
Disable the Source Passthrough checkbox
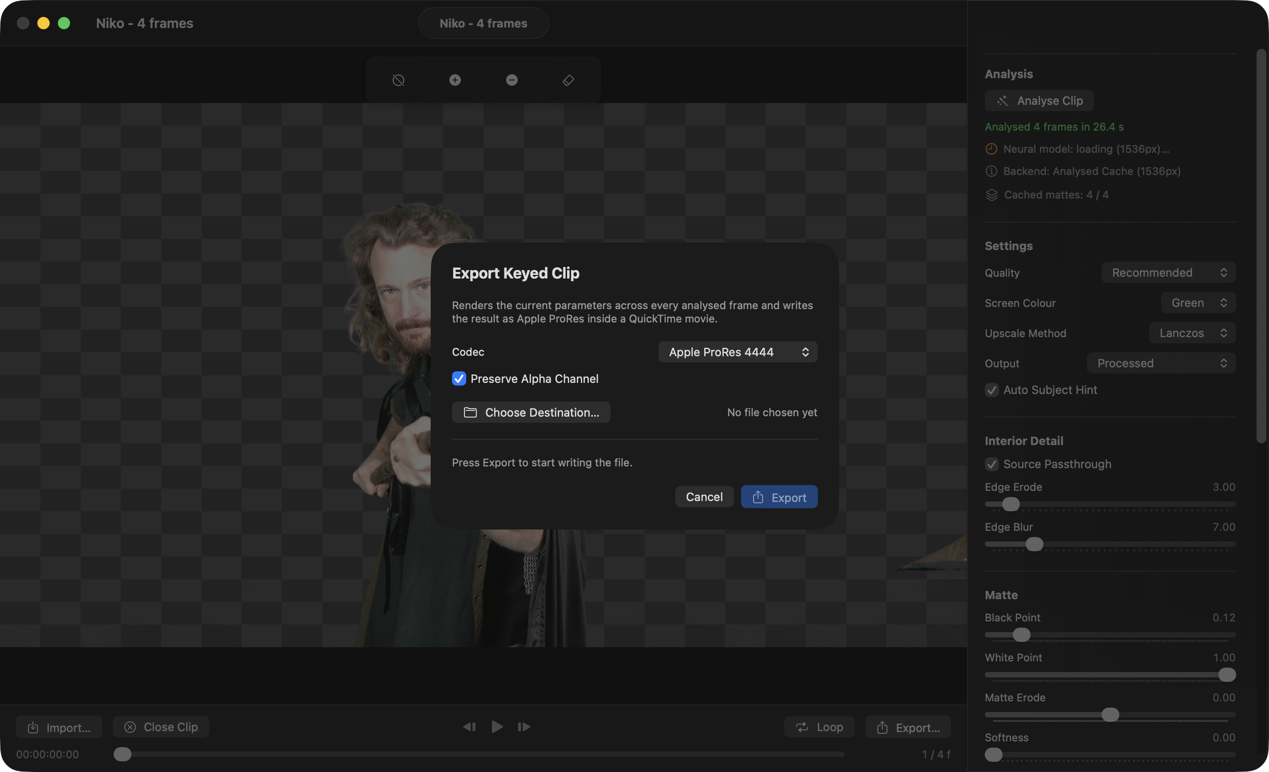[991, 464]
